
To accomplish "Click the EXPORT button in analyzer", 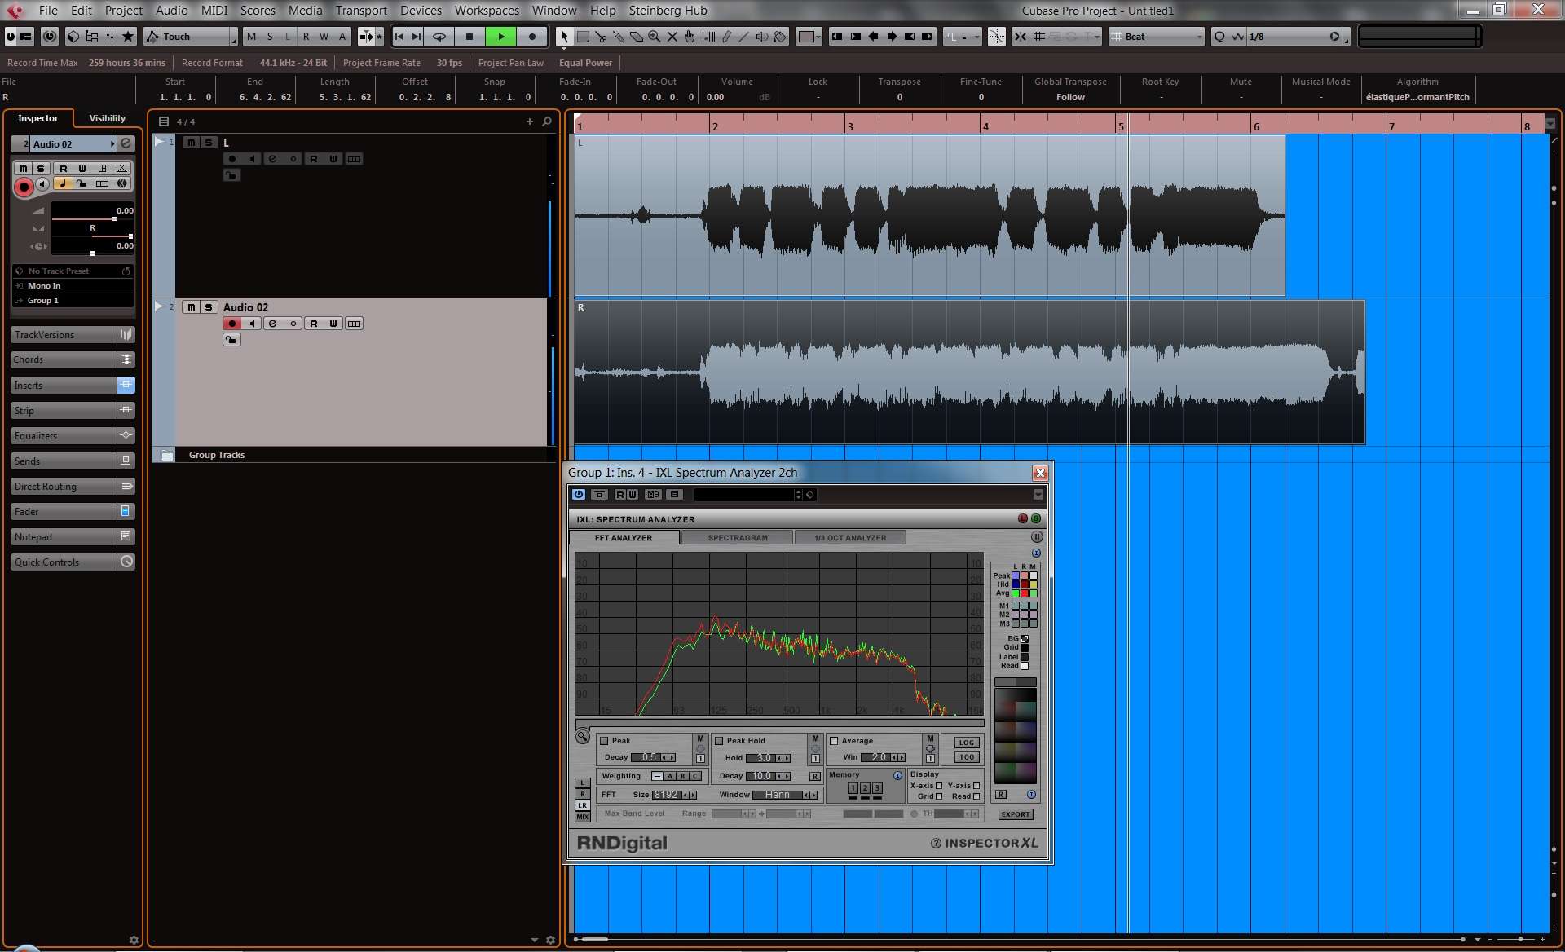I will pos(1016,814).
